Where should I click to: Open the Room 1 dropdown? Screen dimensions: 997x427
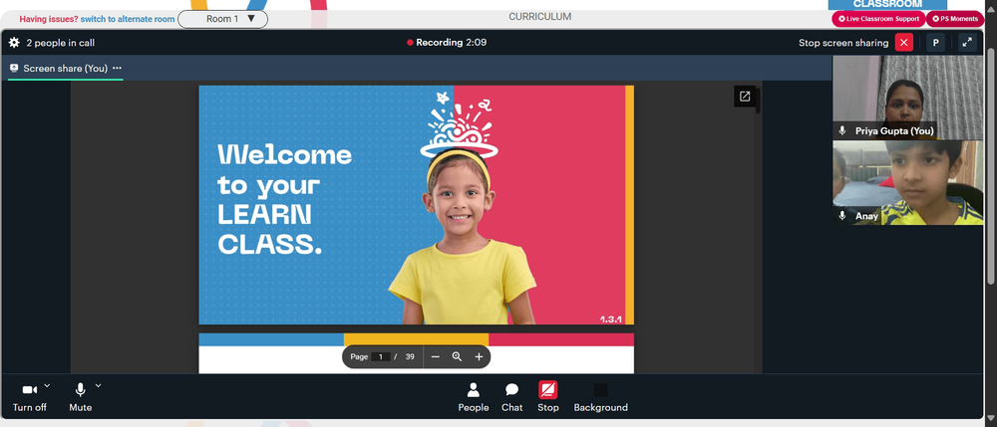click(222, 19)
